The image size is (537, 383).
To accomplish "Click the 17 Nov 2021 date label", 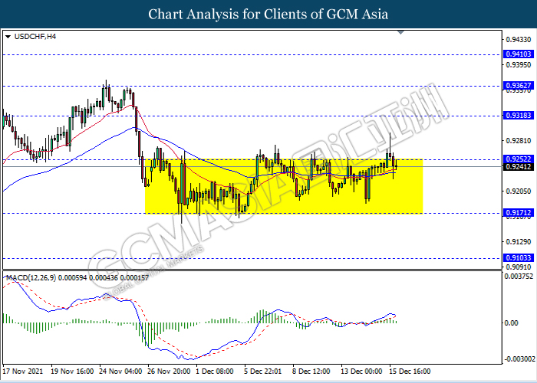I will 23,372.
